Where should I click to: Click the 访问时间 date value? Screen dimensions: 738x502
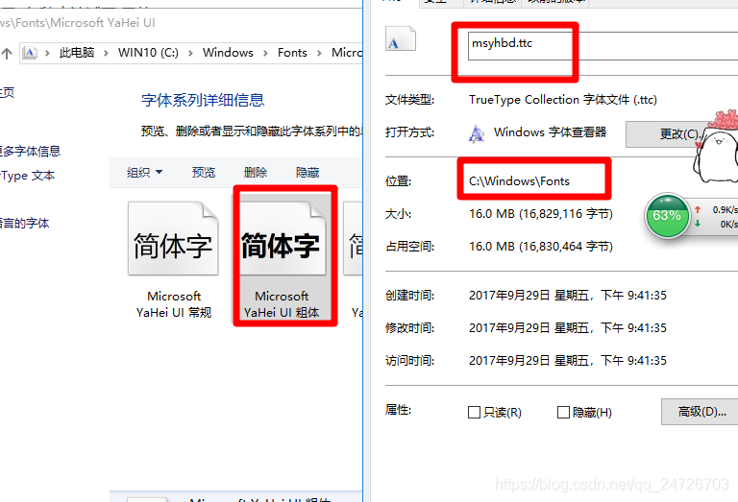click(x=568, y=361)
